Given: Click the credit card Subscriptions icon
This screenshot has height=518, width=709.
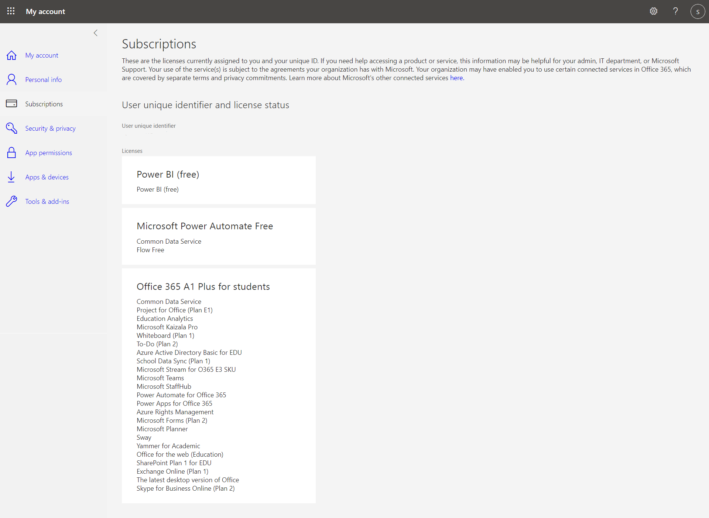Looking at the screenshot, I should click(11, 104).
